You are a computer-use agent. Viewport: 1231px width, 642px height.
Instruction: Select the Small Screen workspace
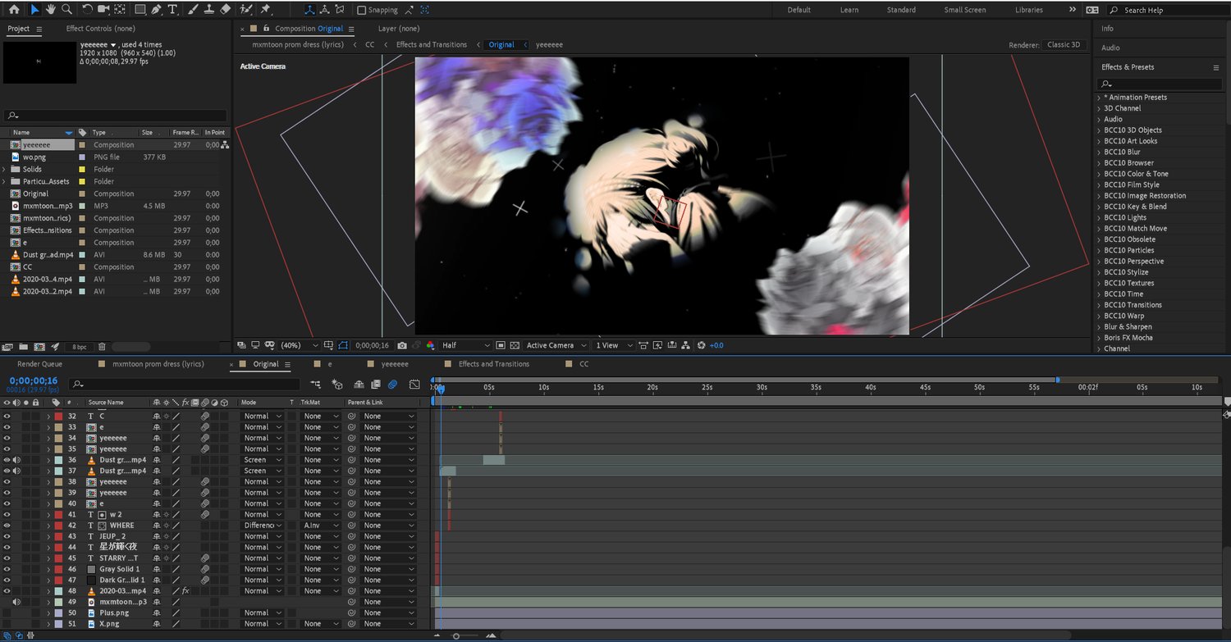pos(965,10)
